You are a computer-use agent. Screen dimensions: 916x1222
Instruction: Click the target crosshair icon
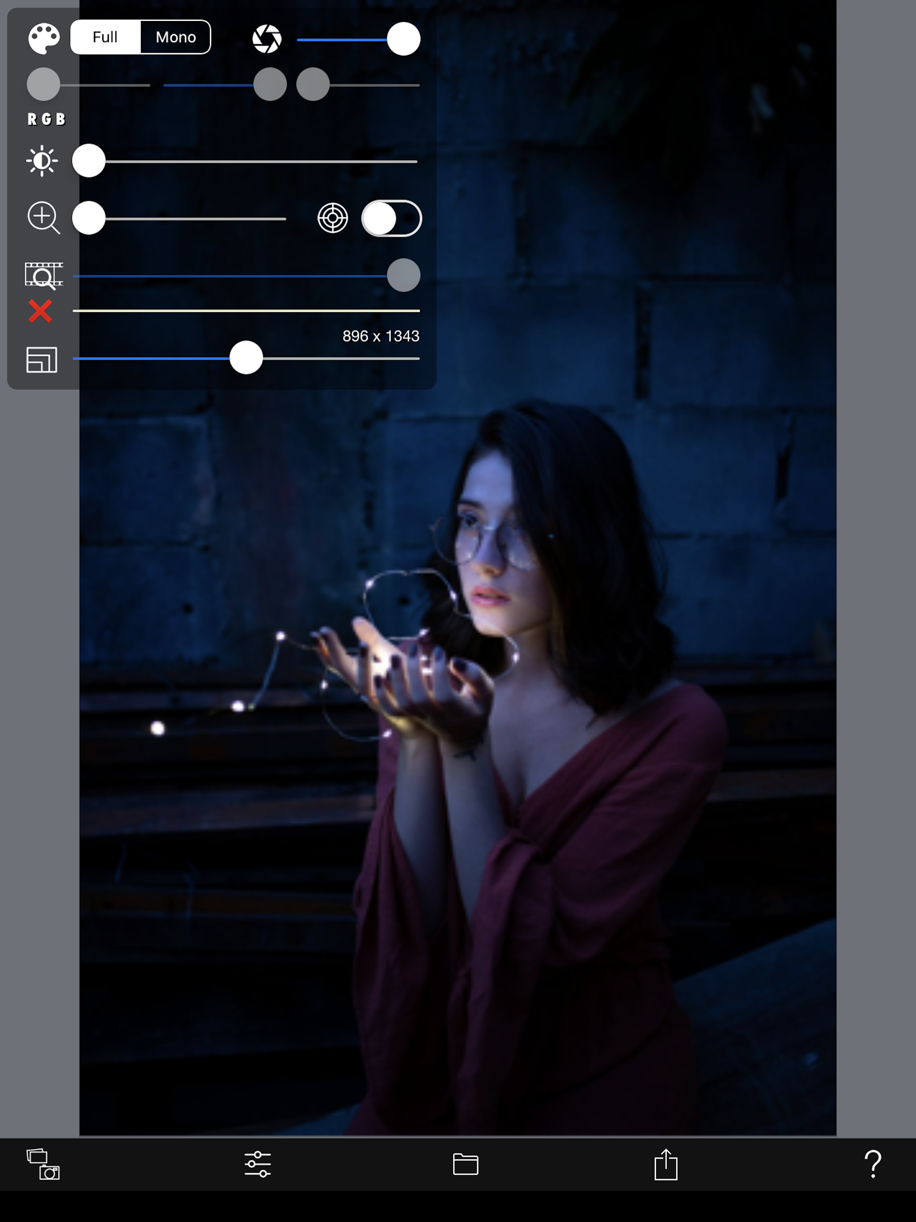333,218
